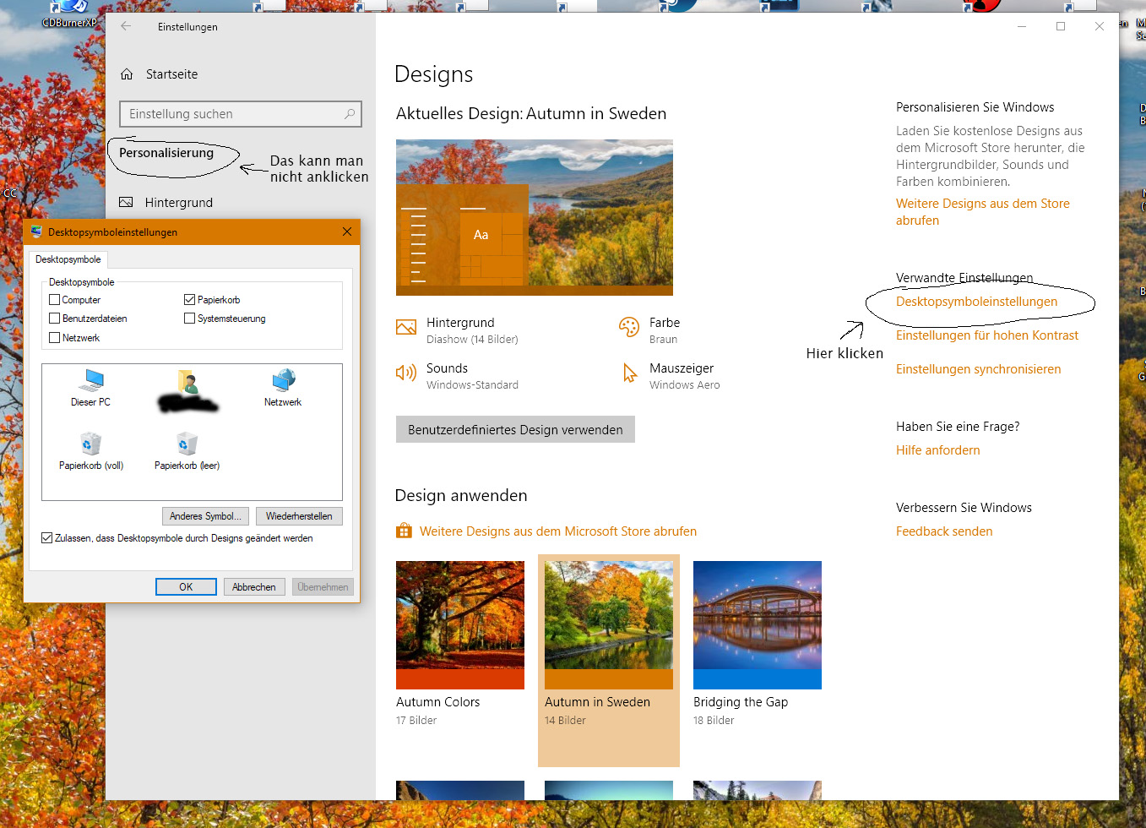Open the Desktopsymboleinstellungen link
Screen dimensions: 1146x828
pyautogui.click(x=977, y=302)
